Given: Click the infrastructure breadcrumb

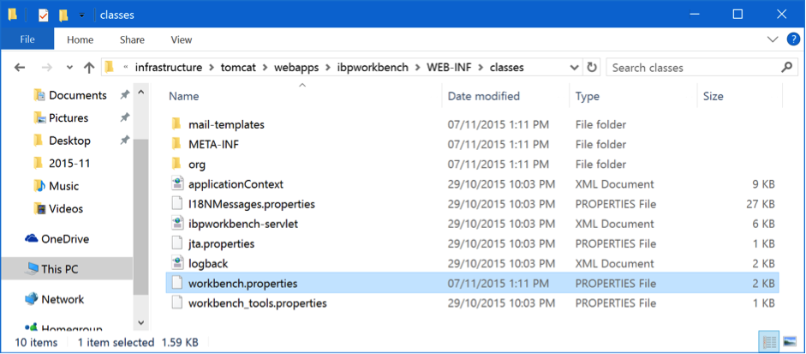Looking at the screenshot, I should [169, 68].
